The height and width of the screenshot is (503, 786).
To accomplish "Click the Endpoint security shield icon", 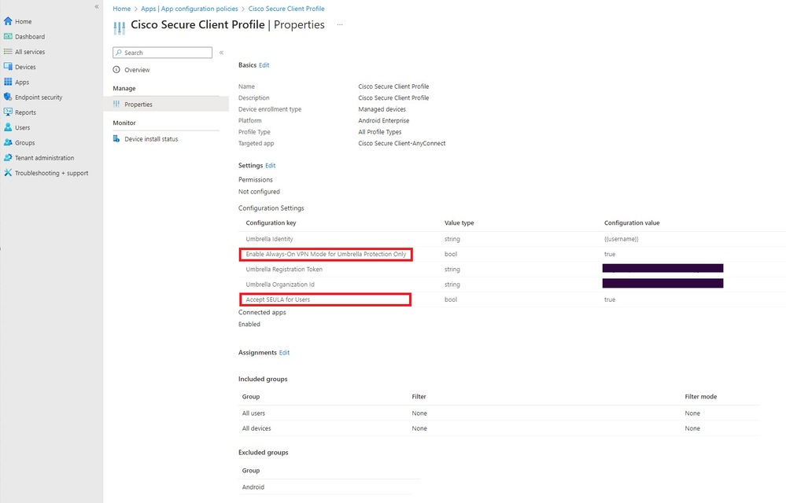I will click(x=8, y=97).
